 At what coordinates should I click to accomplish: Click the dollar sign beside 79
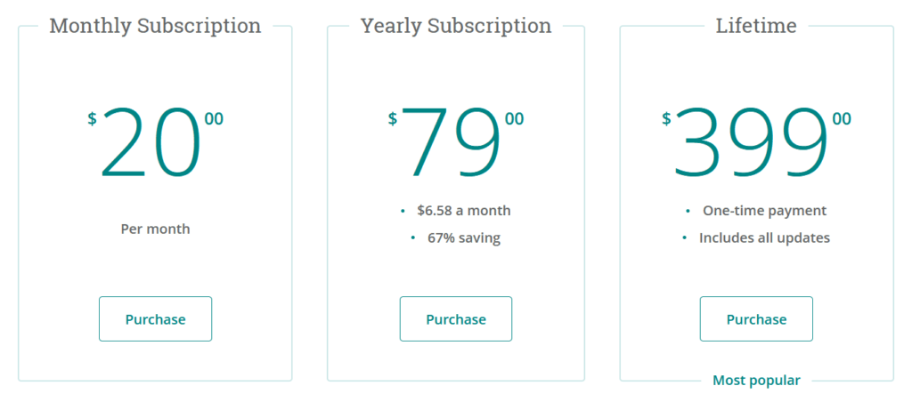coord(393,119)
